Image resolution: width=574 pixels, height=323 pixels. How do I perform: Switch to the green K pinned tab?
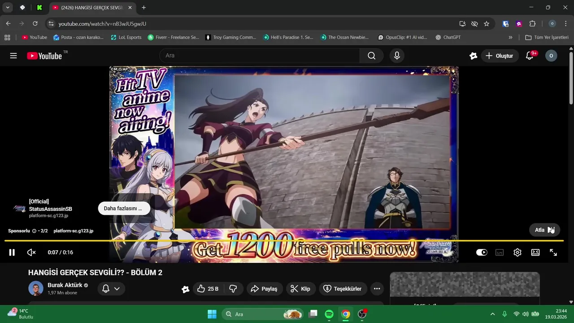point(39,8)
